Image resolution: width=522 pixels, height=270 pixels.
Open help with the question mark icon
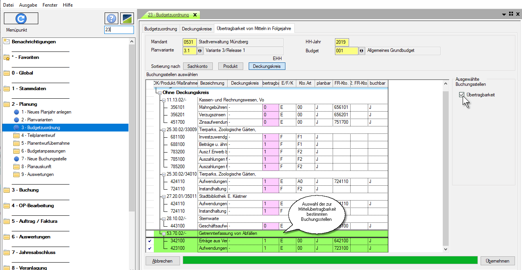point(111,18)
